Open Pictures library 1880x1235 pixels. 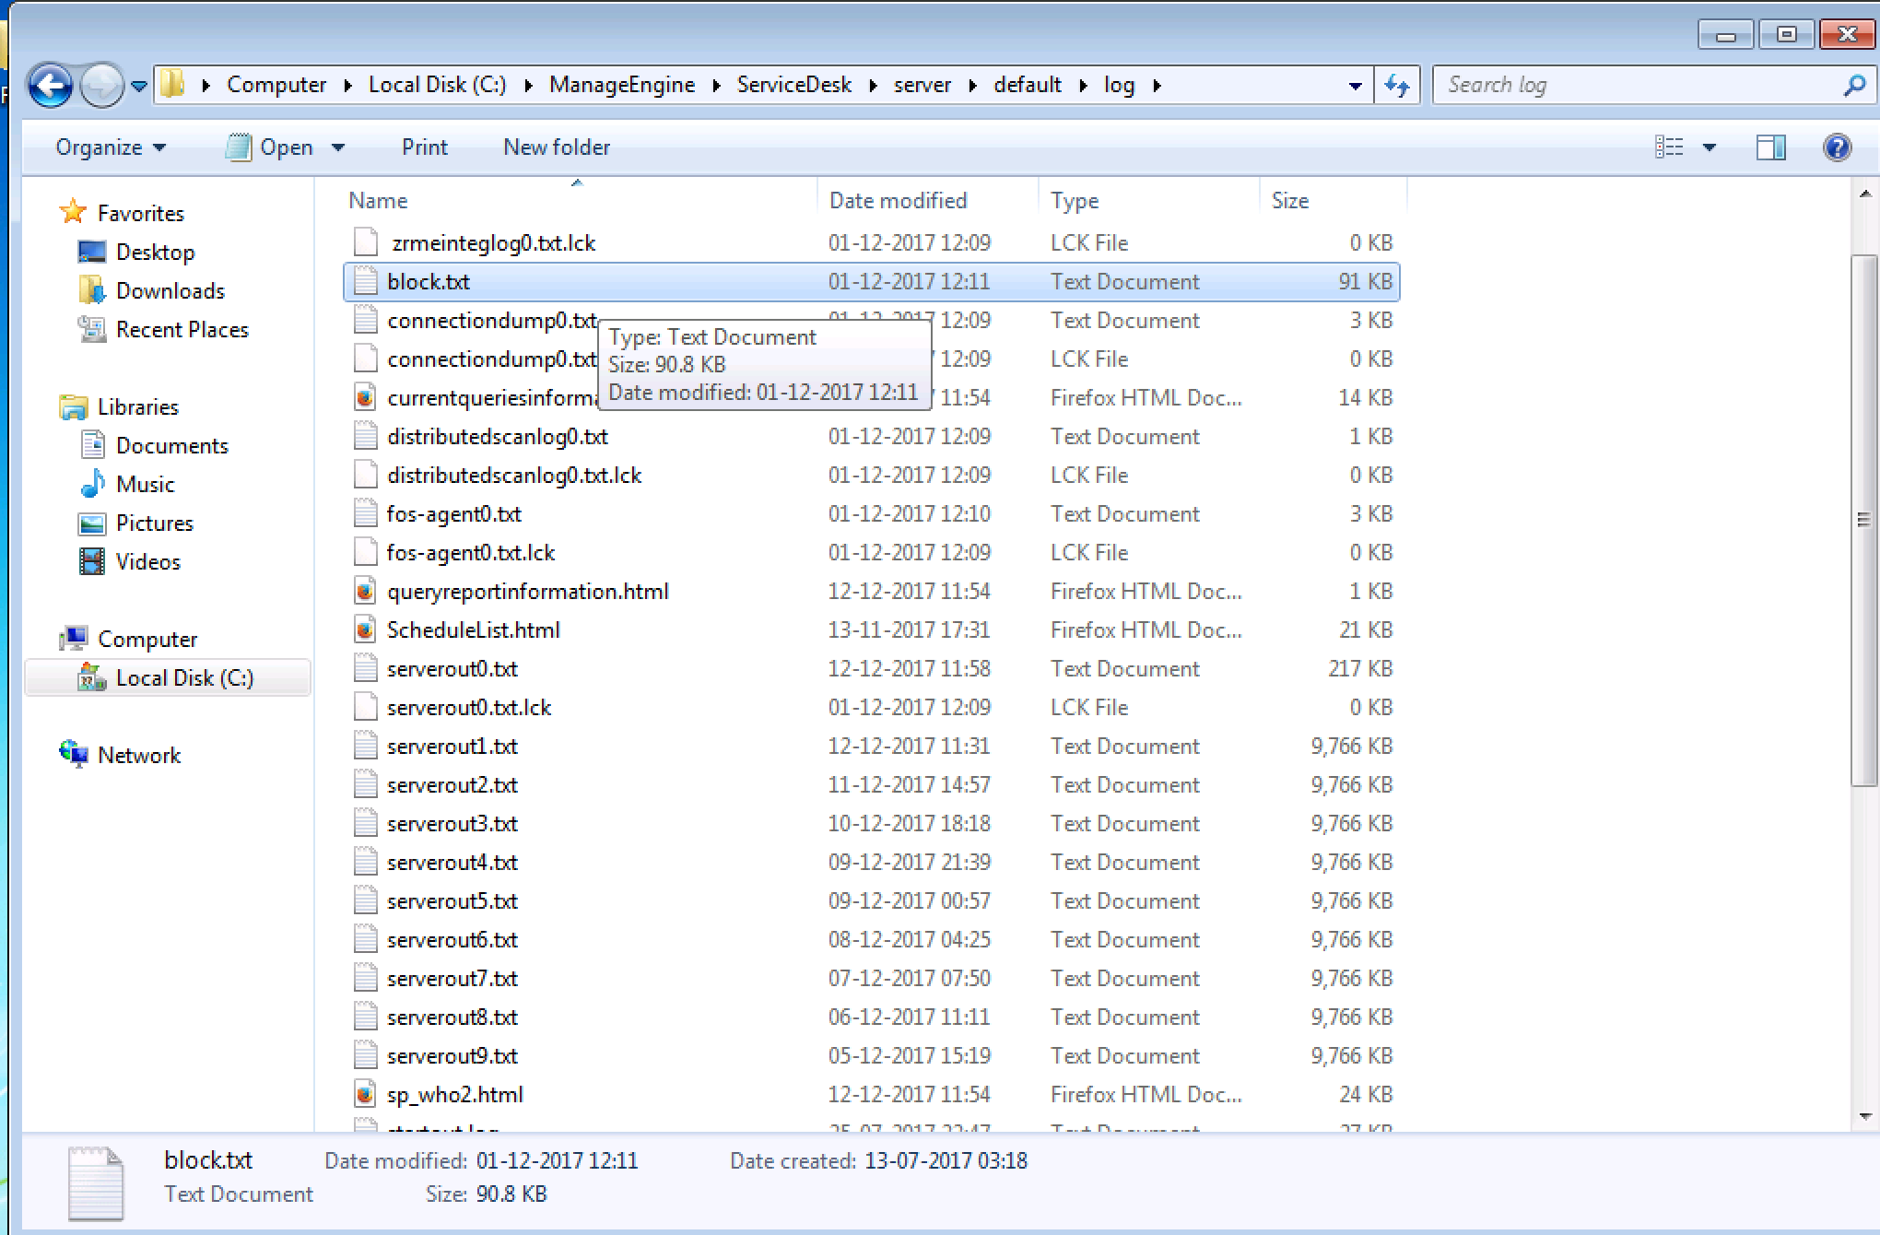(x=155, y=523)
